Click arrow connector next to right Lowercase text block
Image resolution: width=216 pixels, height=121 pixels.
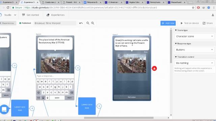pyautogui.click(x=99, y=106)
